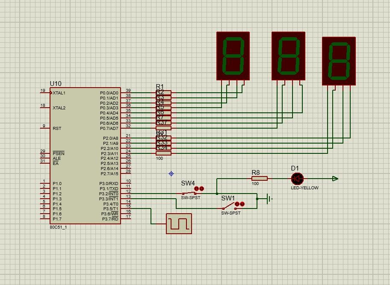Click the P3.7/RD pin label
This screenshot has width=390, height=285.
pyautogui.click(x=110, y=219)
